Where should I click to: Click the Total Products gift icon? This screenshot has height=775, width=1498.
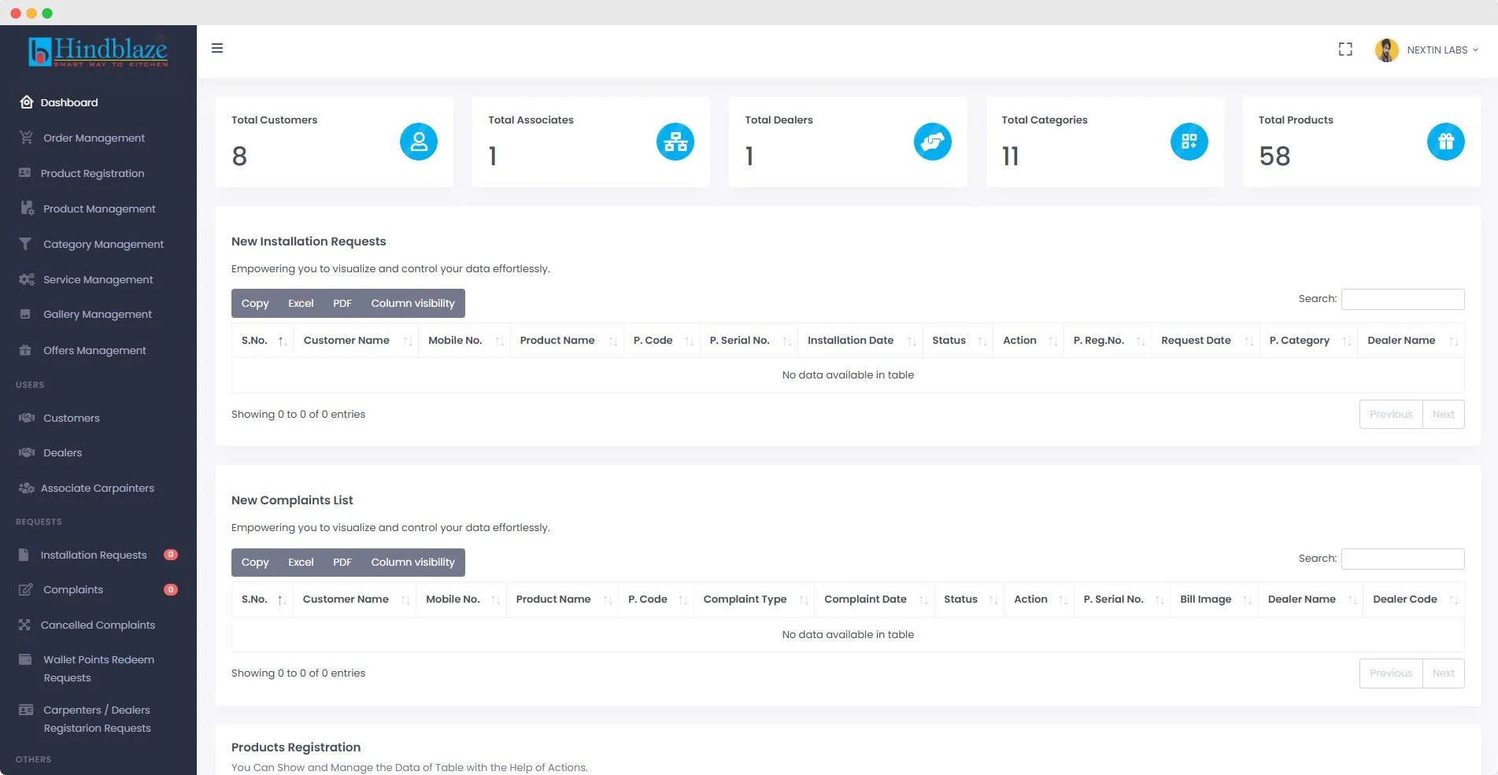(x=1446, y=142)
